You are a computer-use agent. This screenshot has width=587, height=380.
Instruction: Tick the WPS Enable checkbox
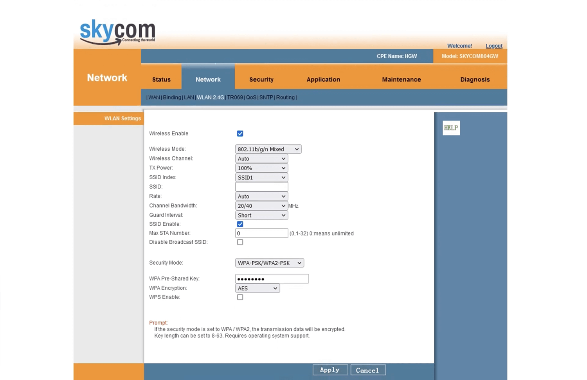(240, 297)
